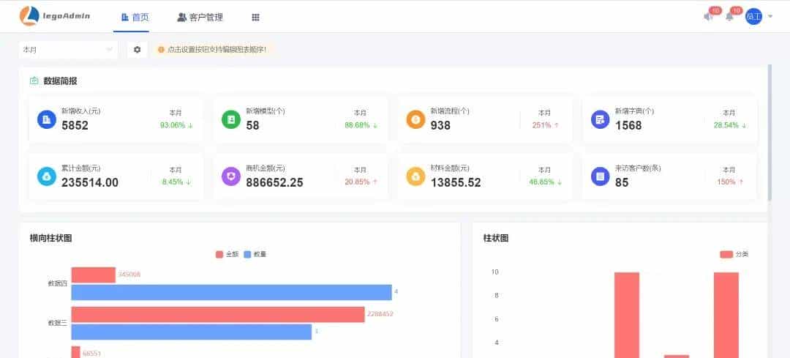Click the 93.06% decrease indicator
Viewport: 790px width, 358px height.
click(176, 125)
